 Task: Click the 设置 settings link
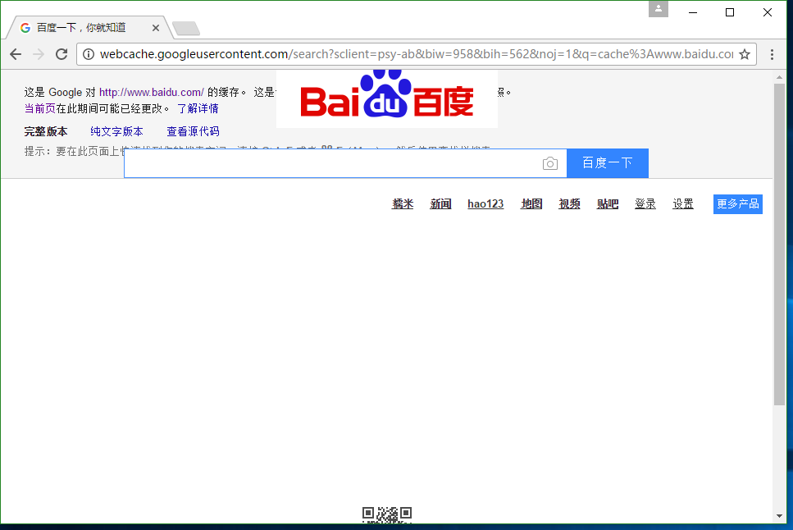(683, 203)
